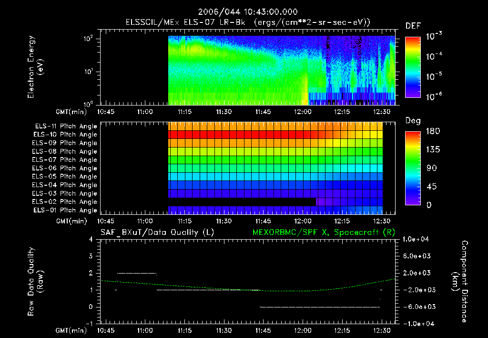Click inside the pitch angle grid plot
The image size is (488, 338).
(x=248, y=169)
